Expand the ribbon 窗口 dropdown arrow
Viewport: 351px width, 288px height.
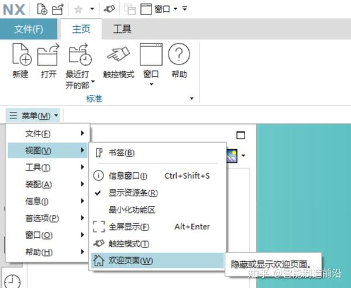click(152, 84)
